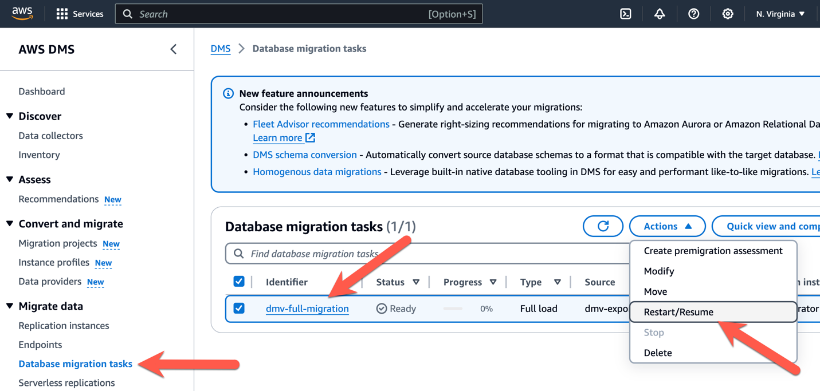Open Instance profiles in sidebar
Screen dimensions: 820x391
[54, 263]
